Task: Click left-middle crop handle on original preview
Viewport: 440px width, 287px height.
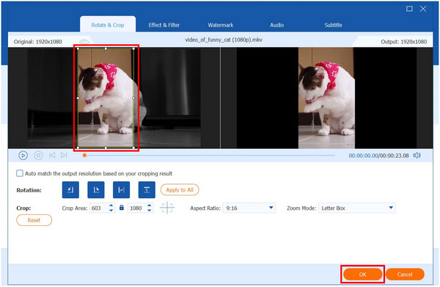Action: tap(78, 98)
